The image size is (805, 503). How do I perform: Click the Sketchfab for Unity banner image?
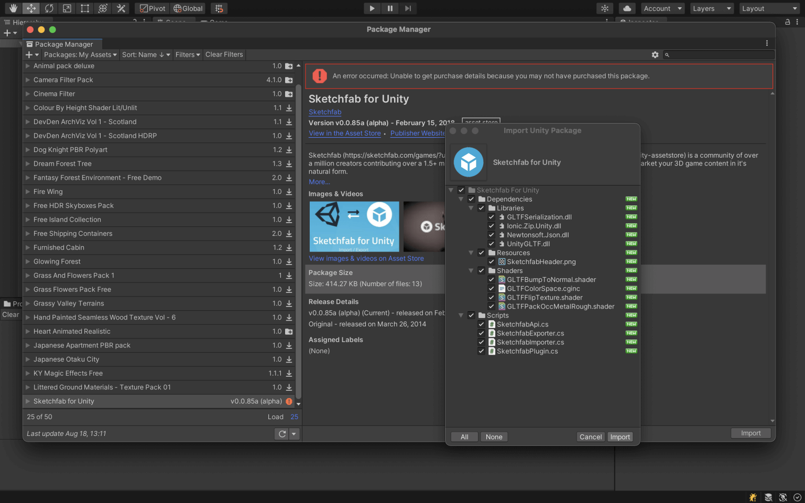coord(354,226)
